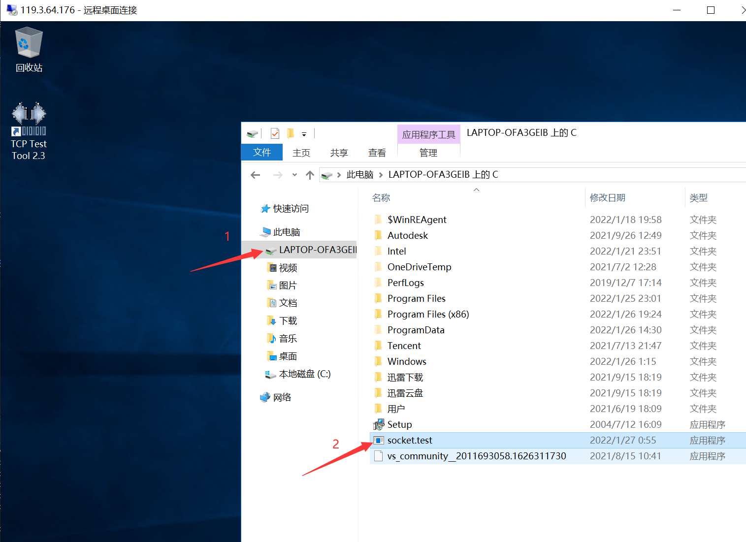Open 视频 folder in navigation pane
The height and width of the screenshot is (542, 746).
[x=282, y=268]
